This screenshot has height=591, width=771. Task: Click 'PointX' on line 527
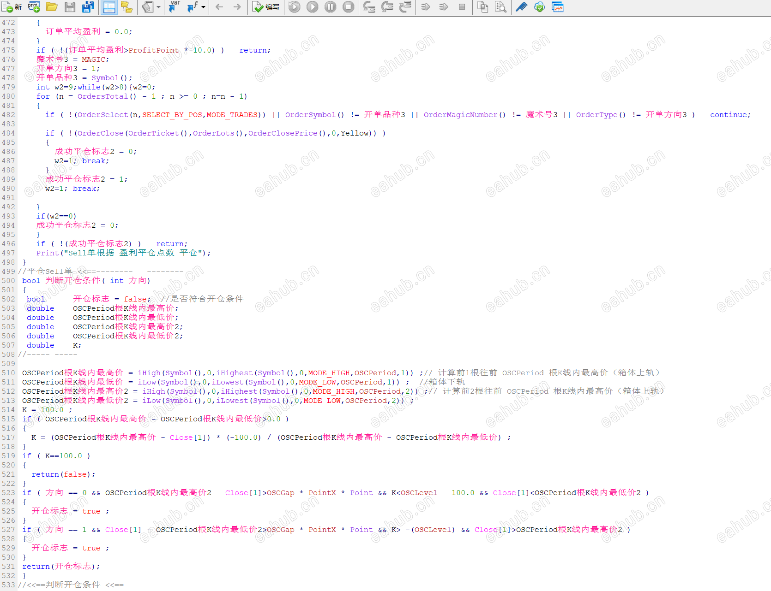322,530
